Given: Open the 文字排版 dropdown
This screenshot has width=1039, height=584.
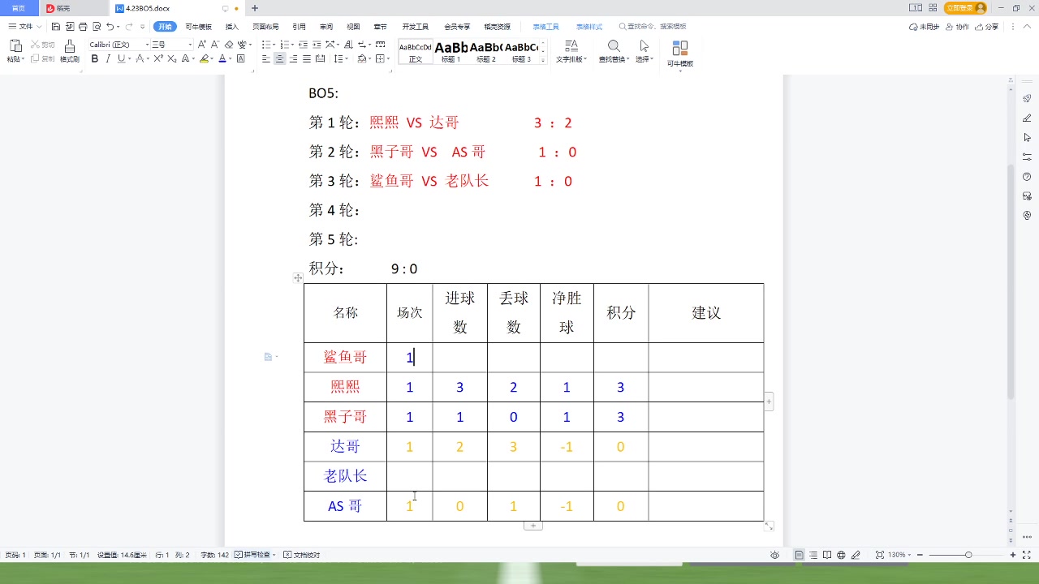Looking at the screenshot, I should tap(571, 59).
